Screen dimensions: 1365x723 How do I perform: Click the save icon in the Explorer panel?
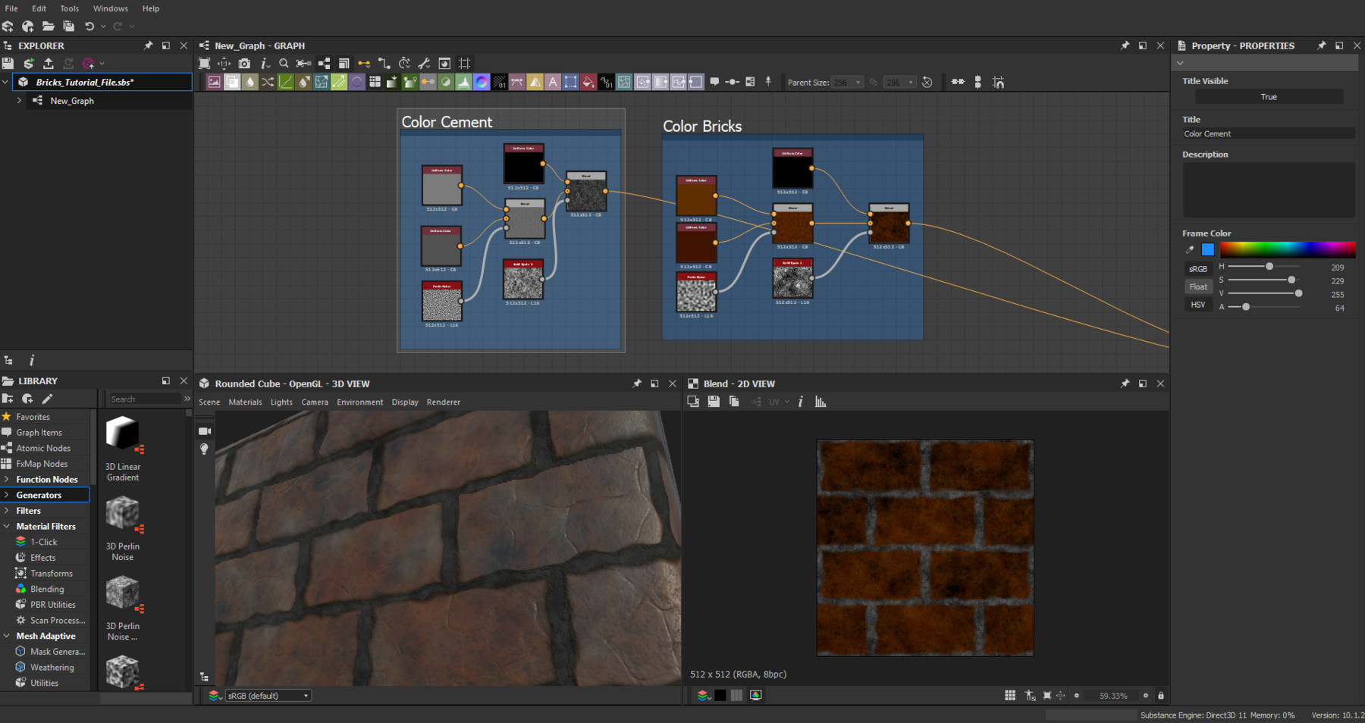pyautogui.click(x=8, y=63)
